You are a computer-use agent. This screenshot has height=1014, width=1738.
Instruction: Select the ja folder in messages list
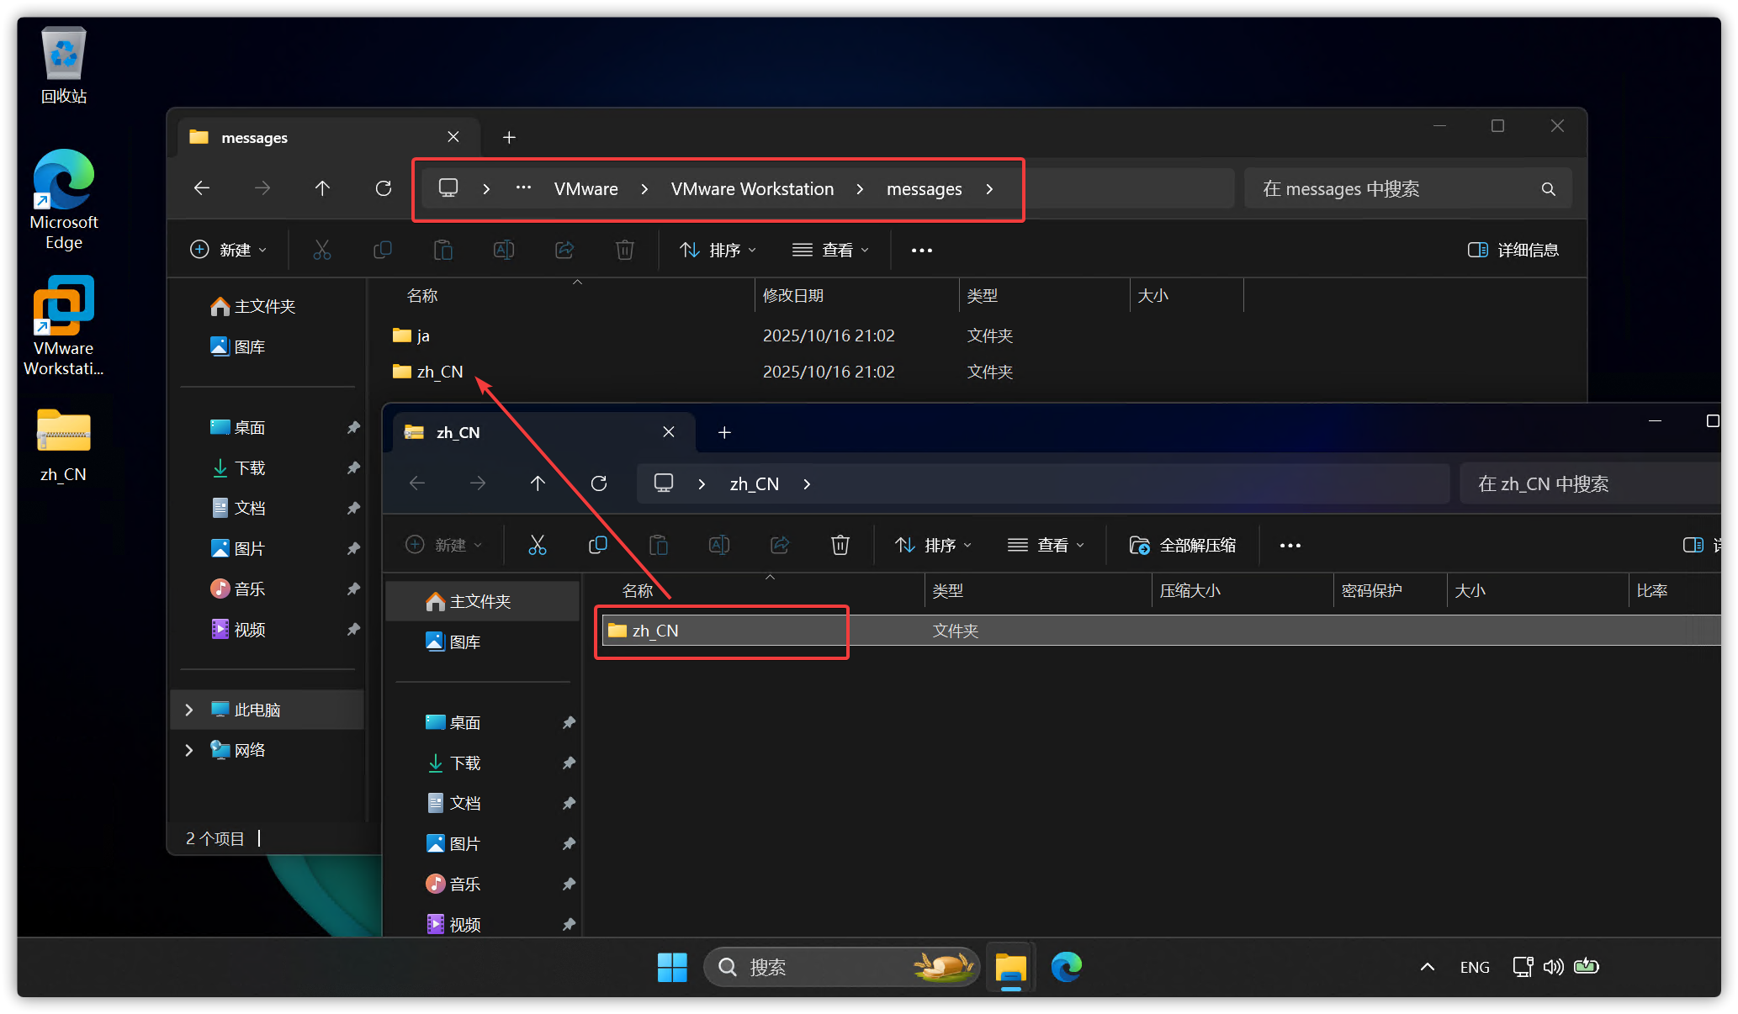[x=423, y=335]
